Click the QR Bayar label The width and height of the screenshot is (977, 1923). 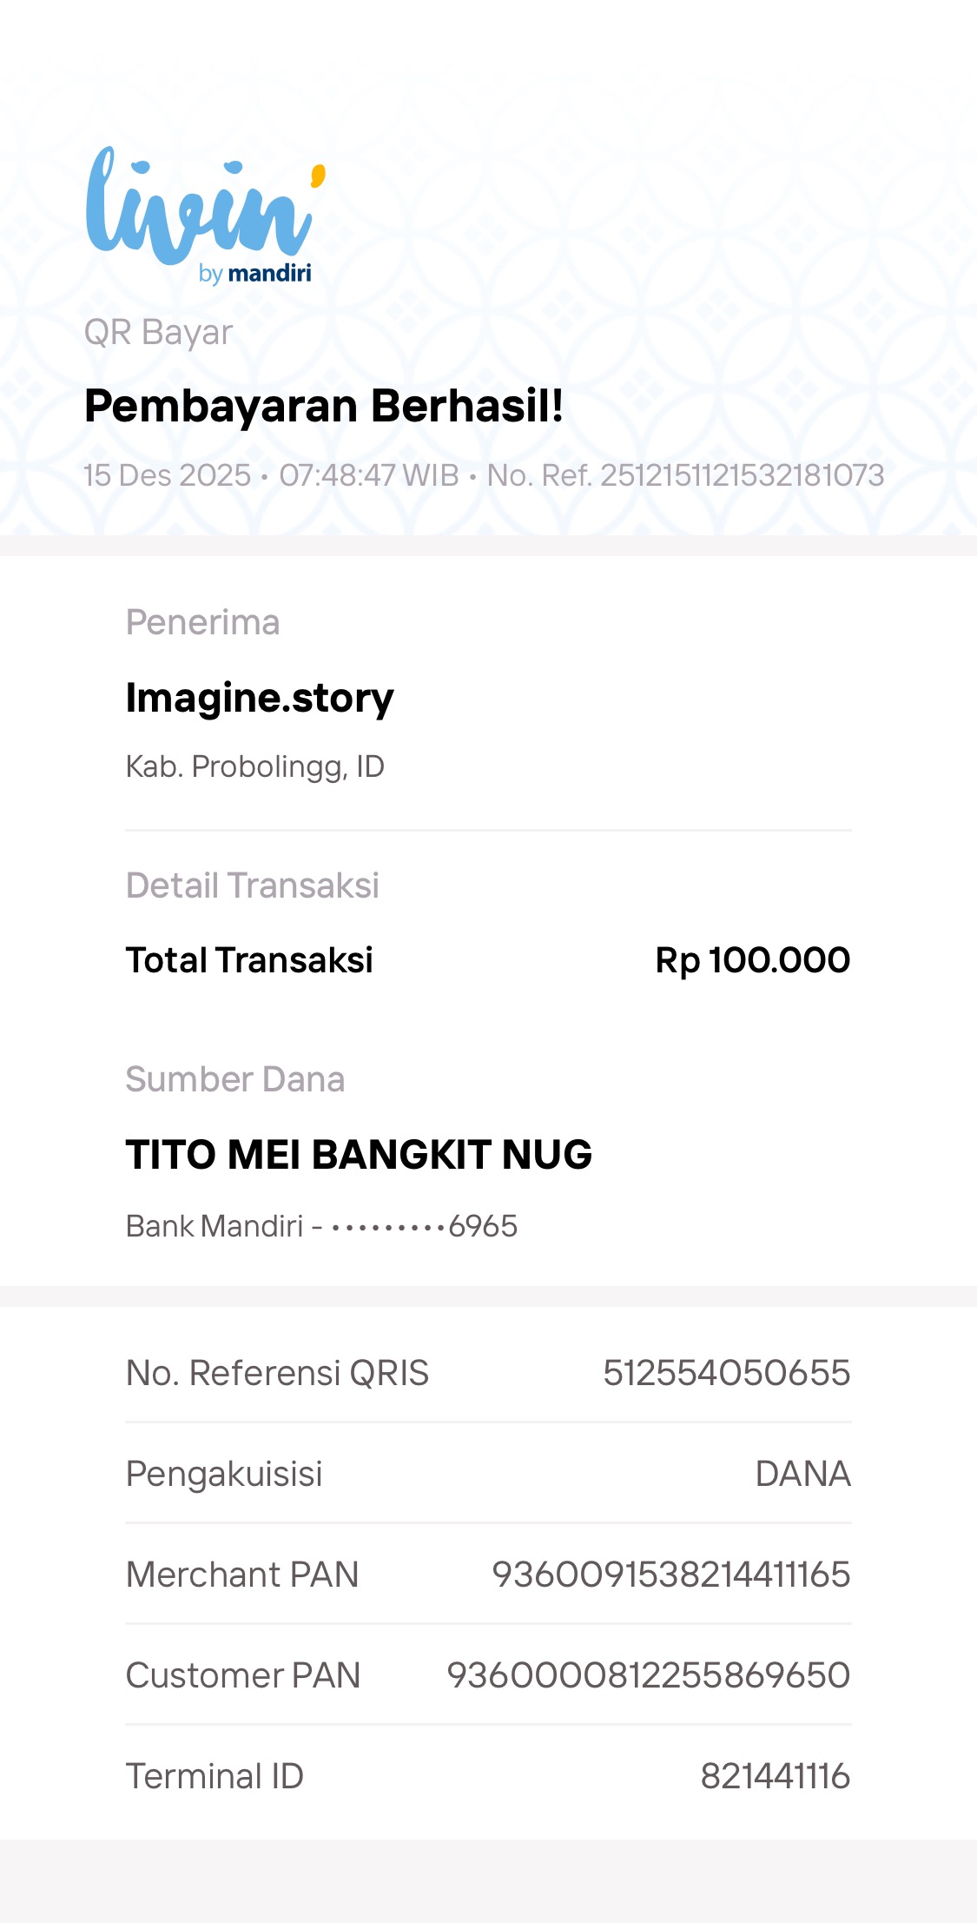pos(158,333)
